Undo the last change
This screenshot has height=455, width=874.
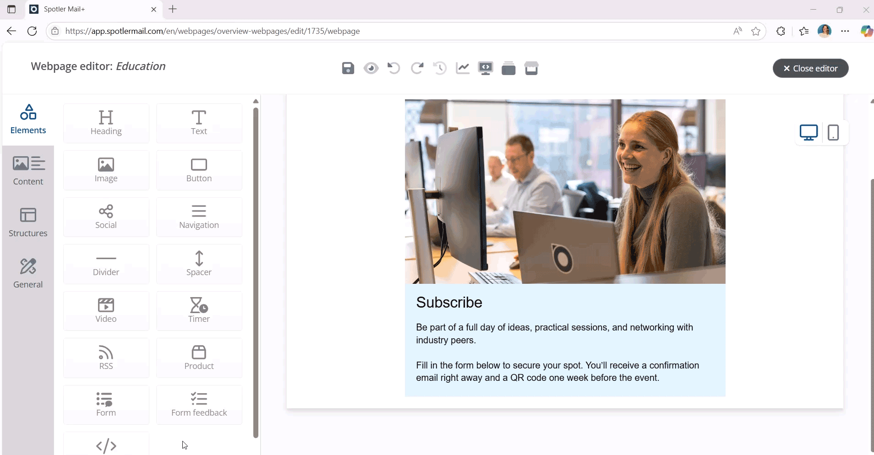394,68
